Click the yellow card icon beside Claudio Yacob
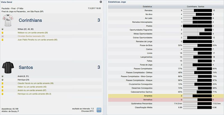This screenshot has height=115, width=224. coord(2,83)
